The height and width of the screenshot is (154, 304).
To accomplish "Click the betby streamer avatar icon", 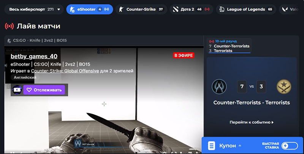I will [17, 90].
